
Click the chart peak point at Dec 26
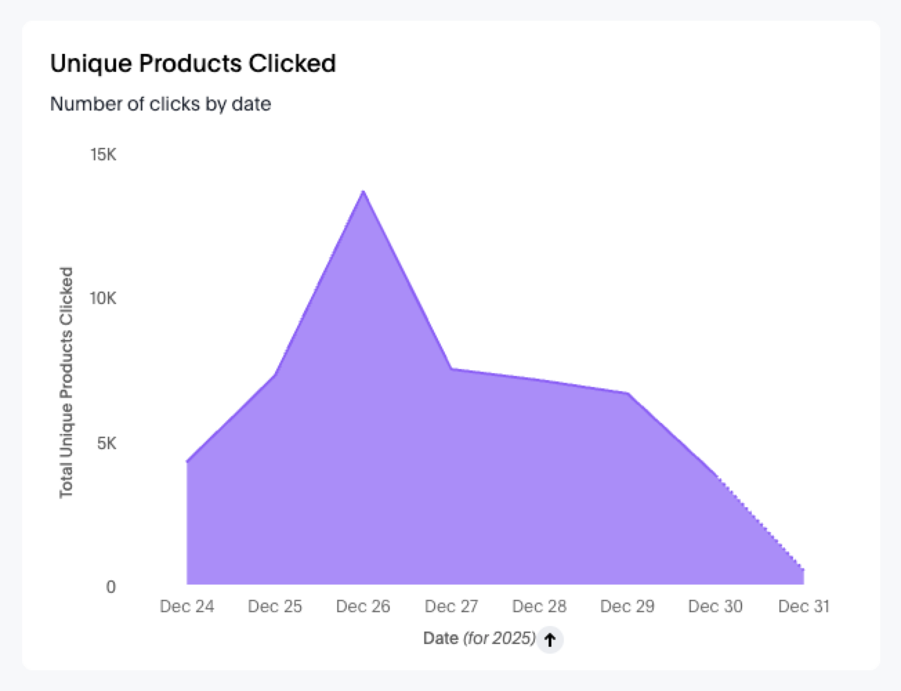(363, 191)
